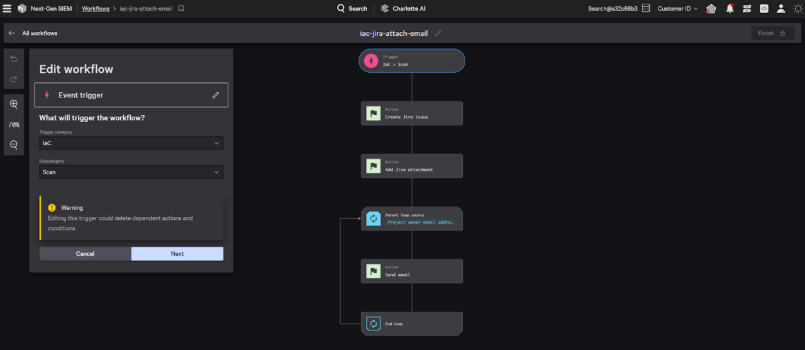
Task: Open the threat graph pentagon icon
Action: (x=711, y=9)
